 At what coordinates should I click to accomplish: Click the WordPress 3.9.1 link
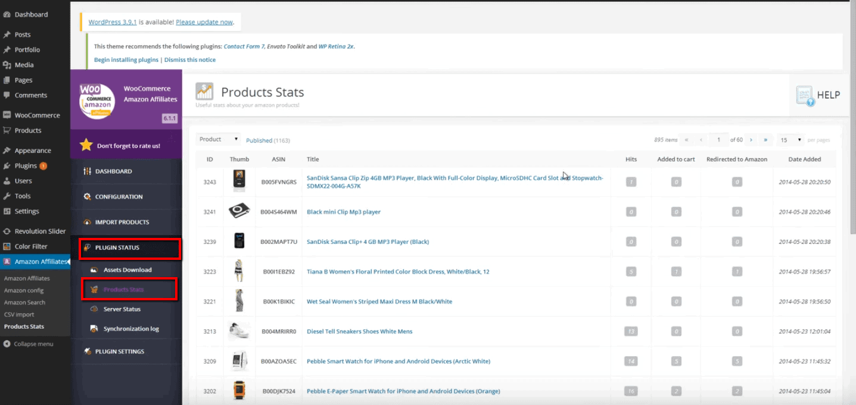pos(113,22)
